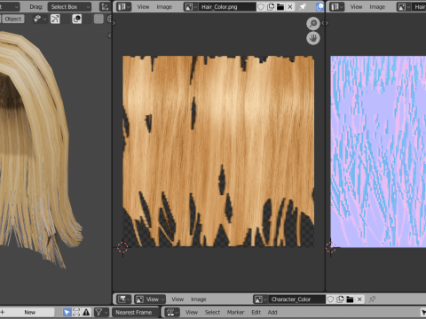Toggle Show Hidden dashed-box icon
Screen dimensions: 426x319
pos(76,312)
